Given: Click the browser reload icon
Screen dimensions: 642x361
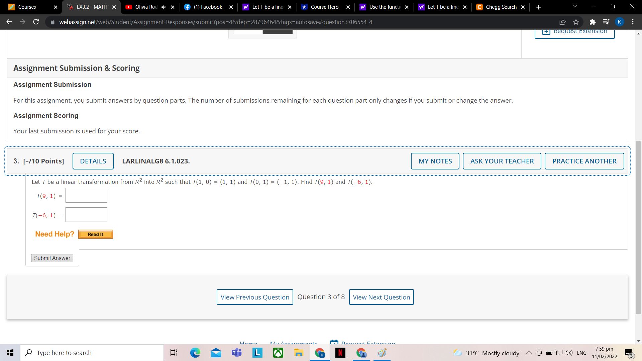Looking at the screenshot, I should click(36, 22).
